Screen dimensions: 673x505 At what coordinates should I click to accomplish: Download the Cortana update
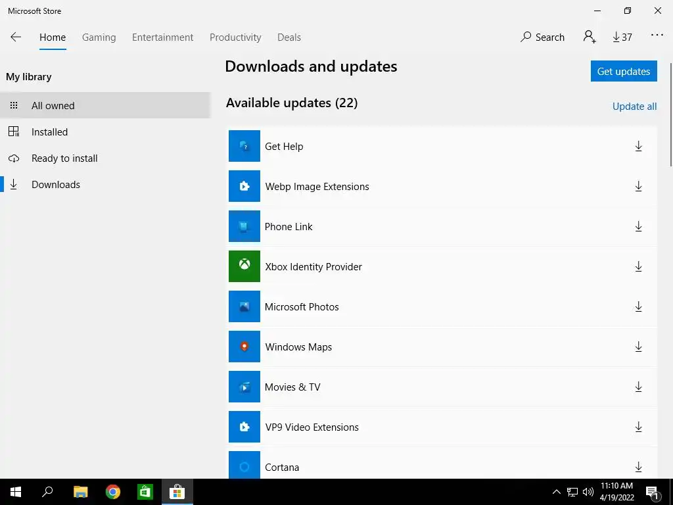[x=638, y=468]
